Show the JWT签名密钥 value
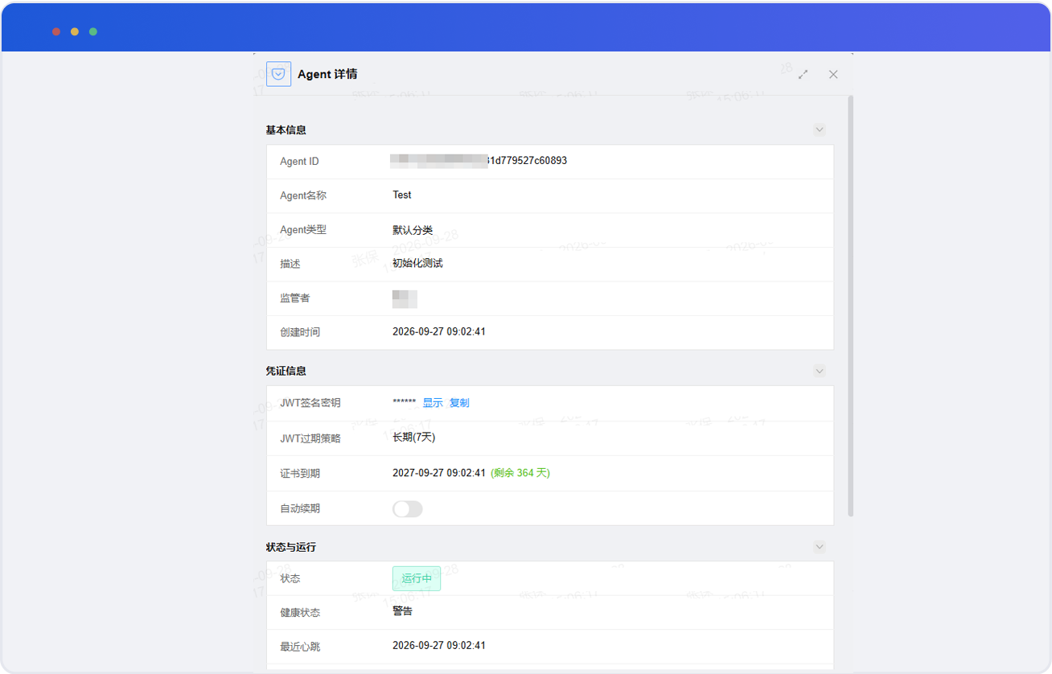The image size is (1052, 674). pos(433,403)
